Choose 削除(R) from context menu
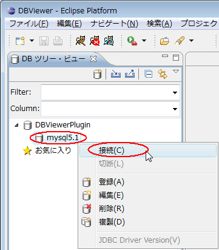Viewport: 219px width, 250px height. pyautogui.click(x=148, y=209)
